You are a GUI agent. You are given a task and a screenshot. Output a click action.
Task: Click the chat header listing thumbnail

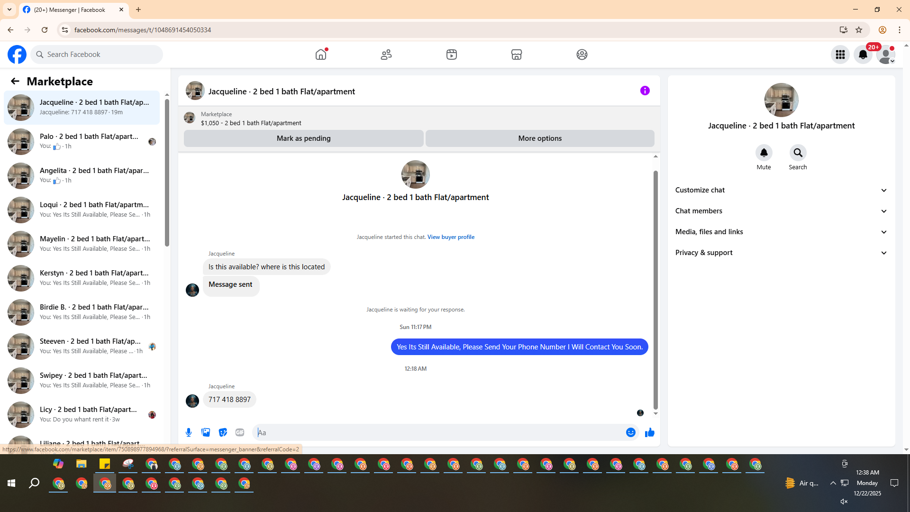coord(195,91)
